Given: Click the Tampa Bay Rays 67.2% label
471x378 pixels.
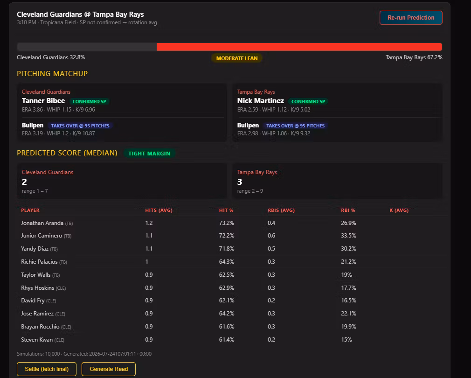Looking at the screenshot, I should tap(414, 57).
